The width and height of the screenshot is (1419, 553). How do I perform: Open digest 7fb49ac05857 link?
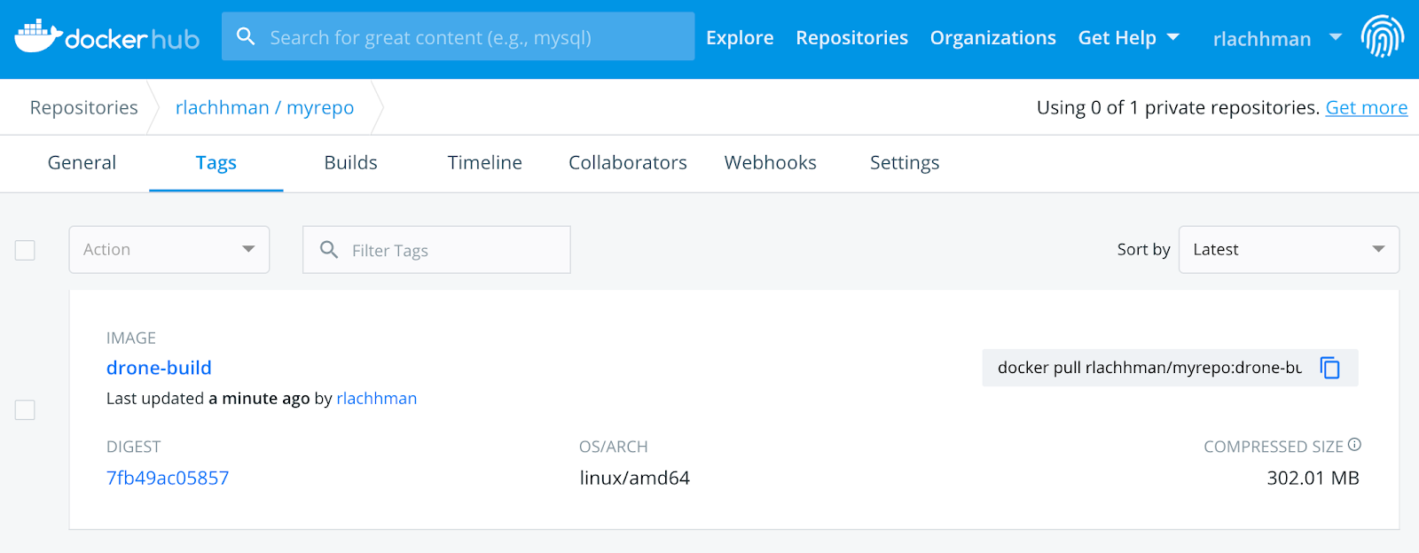point(168,478)
